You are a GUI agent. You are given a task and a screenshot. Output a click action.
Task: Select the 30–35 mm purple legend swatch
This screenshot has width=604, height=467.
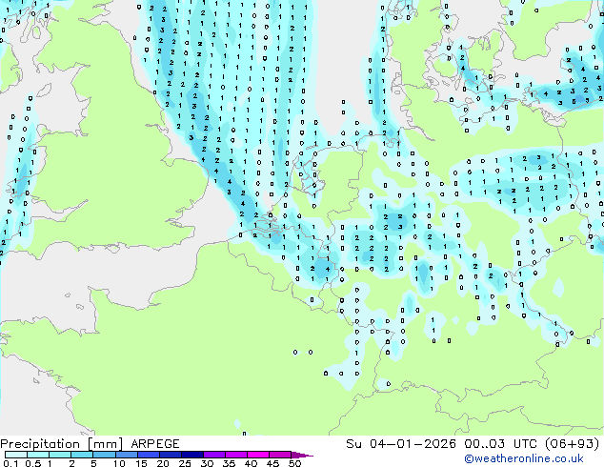click(213, 455)
